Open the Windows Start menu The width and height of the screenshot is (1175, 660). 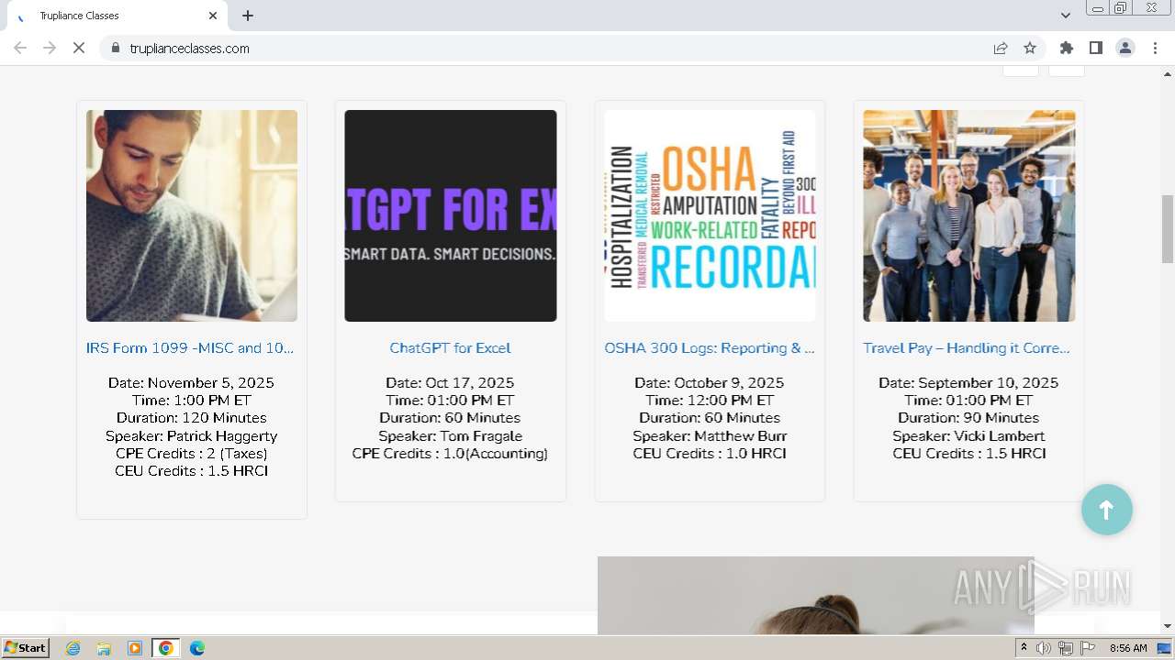(26, 648)
